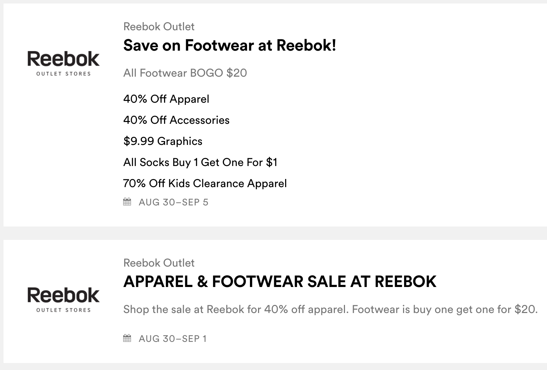The height and width of the screenshot is (370, 547).
Task: Click "Reebok Outlet" label above the Apparel sale title
Action: click(159, 263)
